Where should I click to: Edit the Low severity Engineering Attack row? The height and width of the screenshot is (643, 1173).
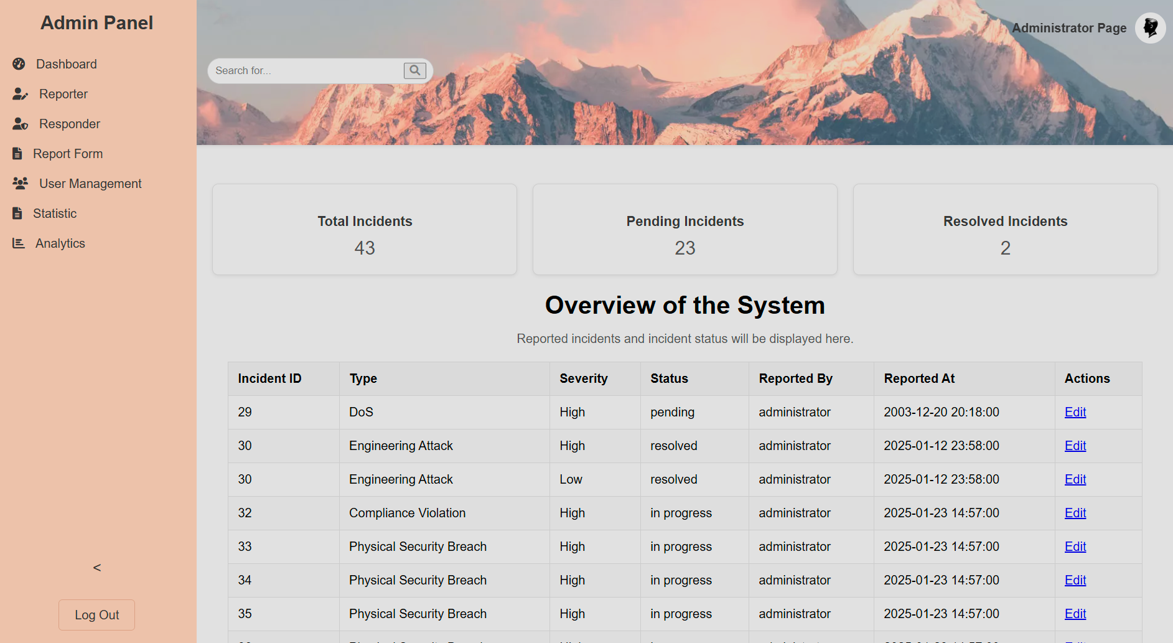point(1075,479)
